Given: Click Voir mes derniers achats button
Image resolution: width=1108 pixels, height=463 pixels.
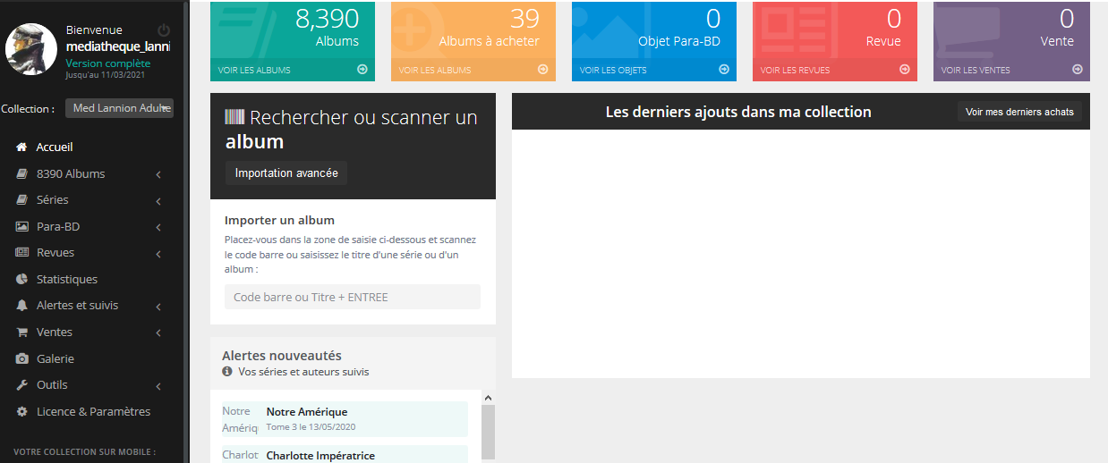Looking at the screenshot, I should (1019, 112).
